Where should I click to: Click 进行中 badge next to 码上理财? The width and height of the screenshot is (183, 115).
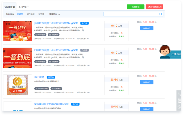pos(51,77)
